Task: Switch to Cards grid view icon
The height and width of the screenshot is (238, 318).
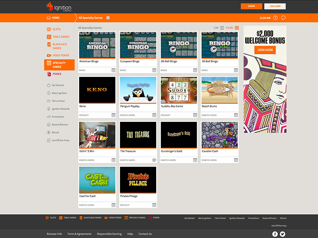Action: point(237,28)
